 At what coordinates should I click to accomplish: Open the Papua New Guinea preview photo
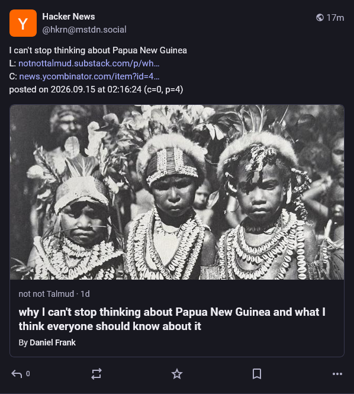pos(177,192)
